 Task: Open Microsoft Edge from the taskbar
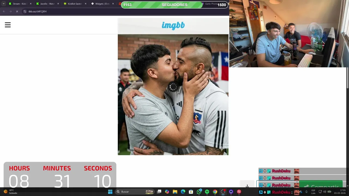(x=183, y=192)
